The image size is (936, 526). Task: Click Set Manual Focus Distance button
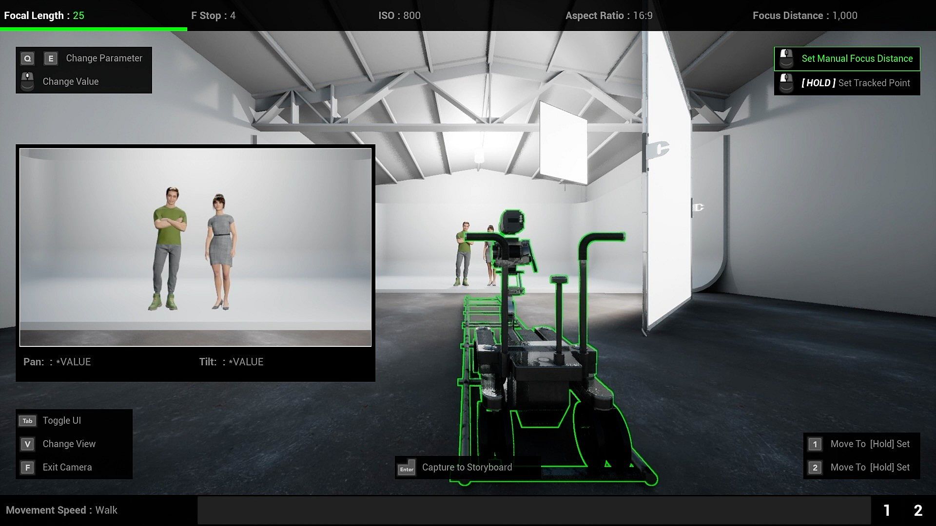pyautogui.click(x=857, y=58)
